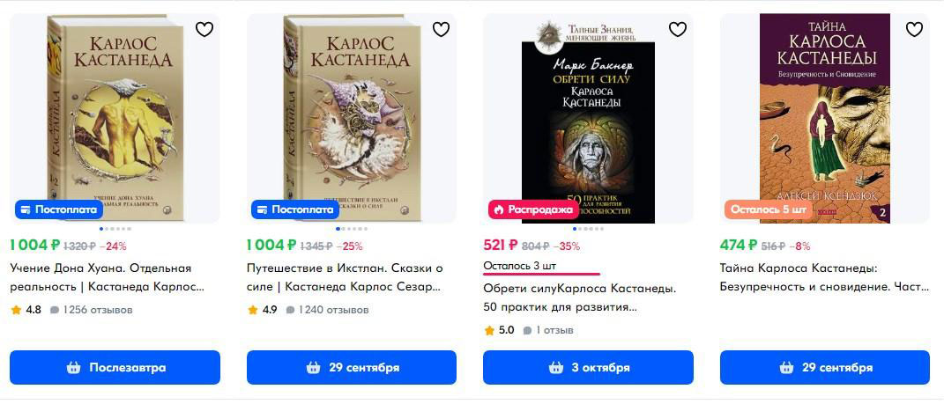Add Путешествие в Икстлан to favorites heart
The image size is (944, 404).
(x=442, y=29)
